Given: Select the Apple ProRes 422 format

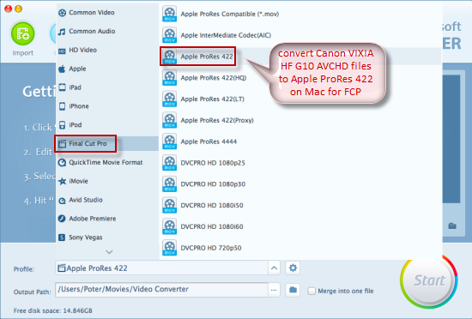Looking at the screenshot, I should coord(301,57).
